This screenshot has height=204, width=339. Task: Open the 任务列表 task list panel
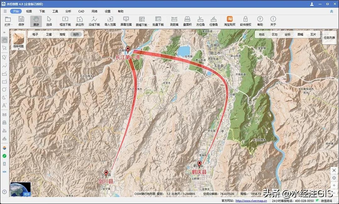pyautogui.click(x=329, y=38)
